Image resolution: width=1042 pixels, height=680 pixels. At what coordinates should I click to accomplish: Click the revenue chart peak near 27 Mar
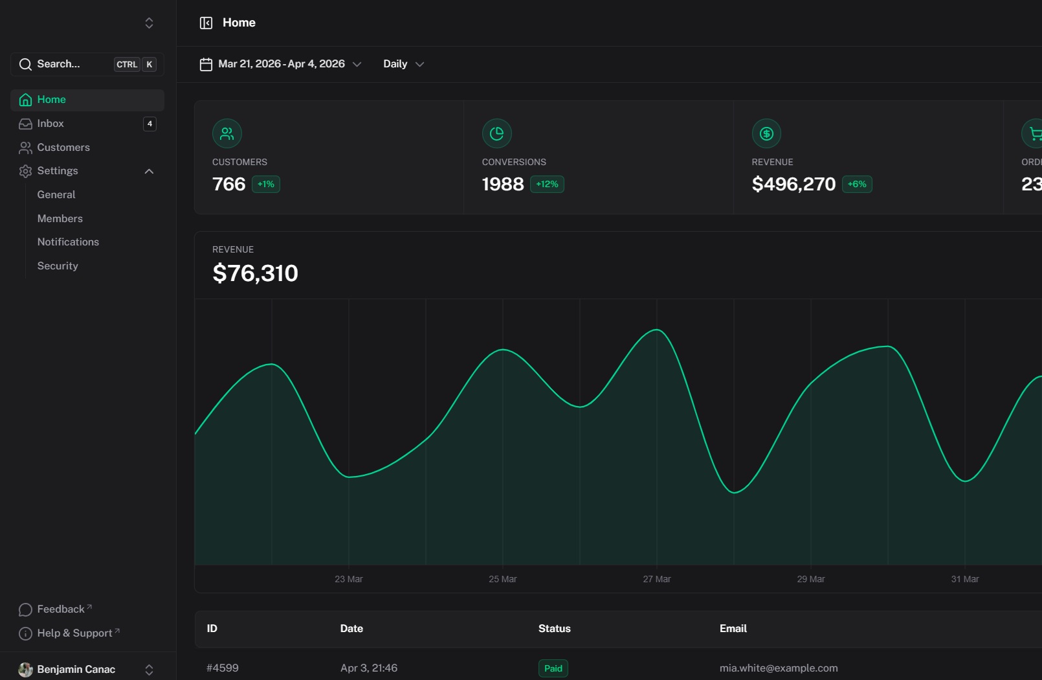657,330
